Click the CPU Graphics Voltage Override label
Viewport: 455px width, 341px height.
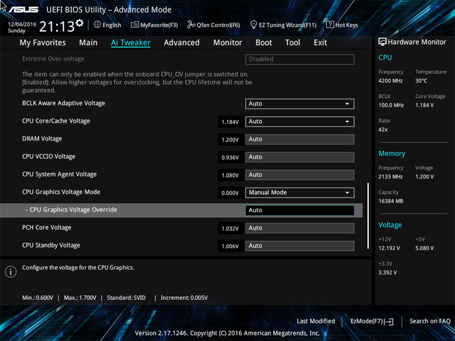[x=73, y=210]
